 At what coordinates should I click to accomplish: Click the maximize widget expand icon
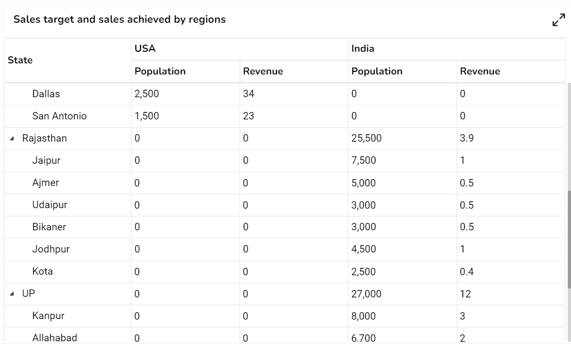tap(558, 20)
